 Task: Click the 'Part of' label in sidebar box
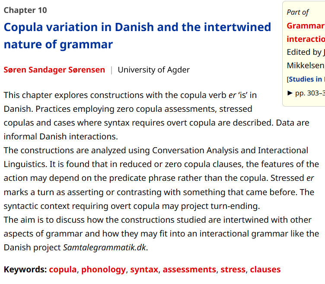pos(298,12)
